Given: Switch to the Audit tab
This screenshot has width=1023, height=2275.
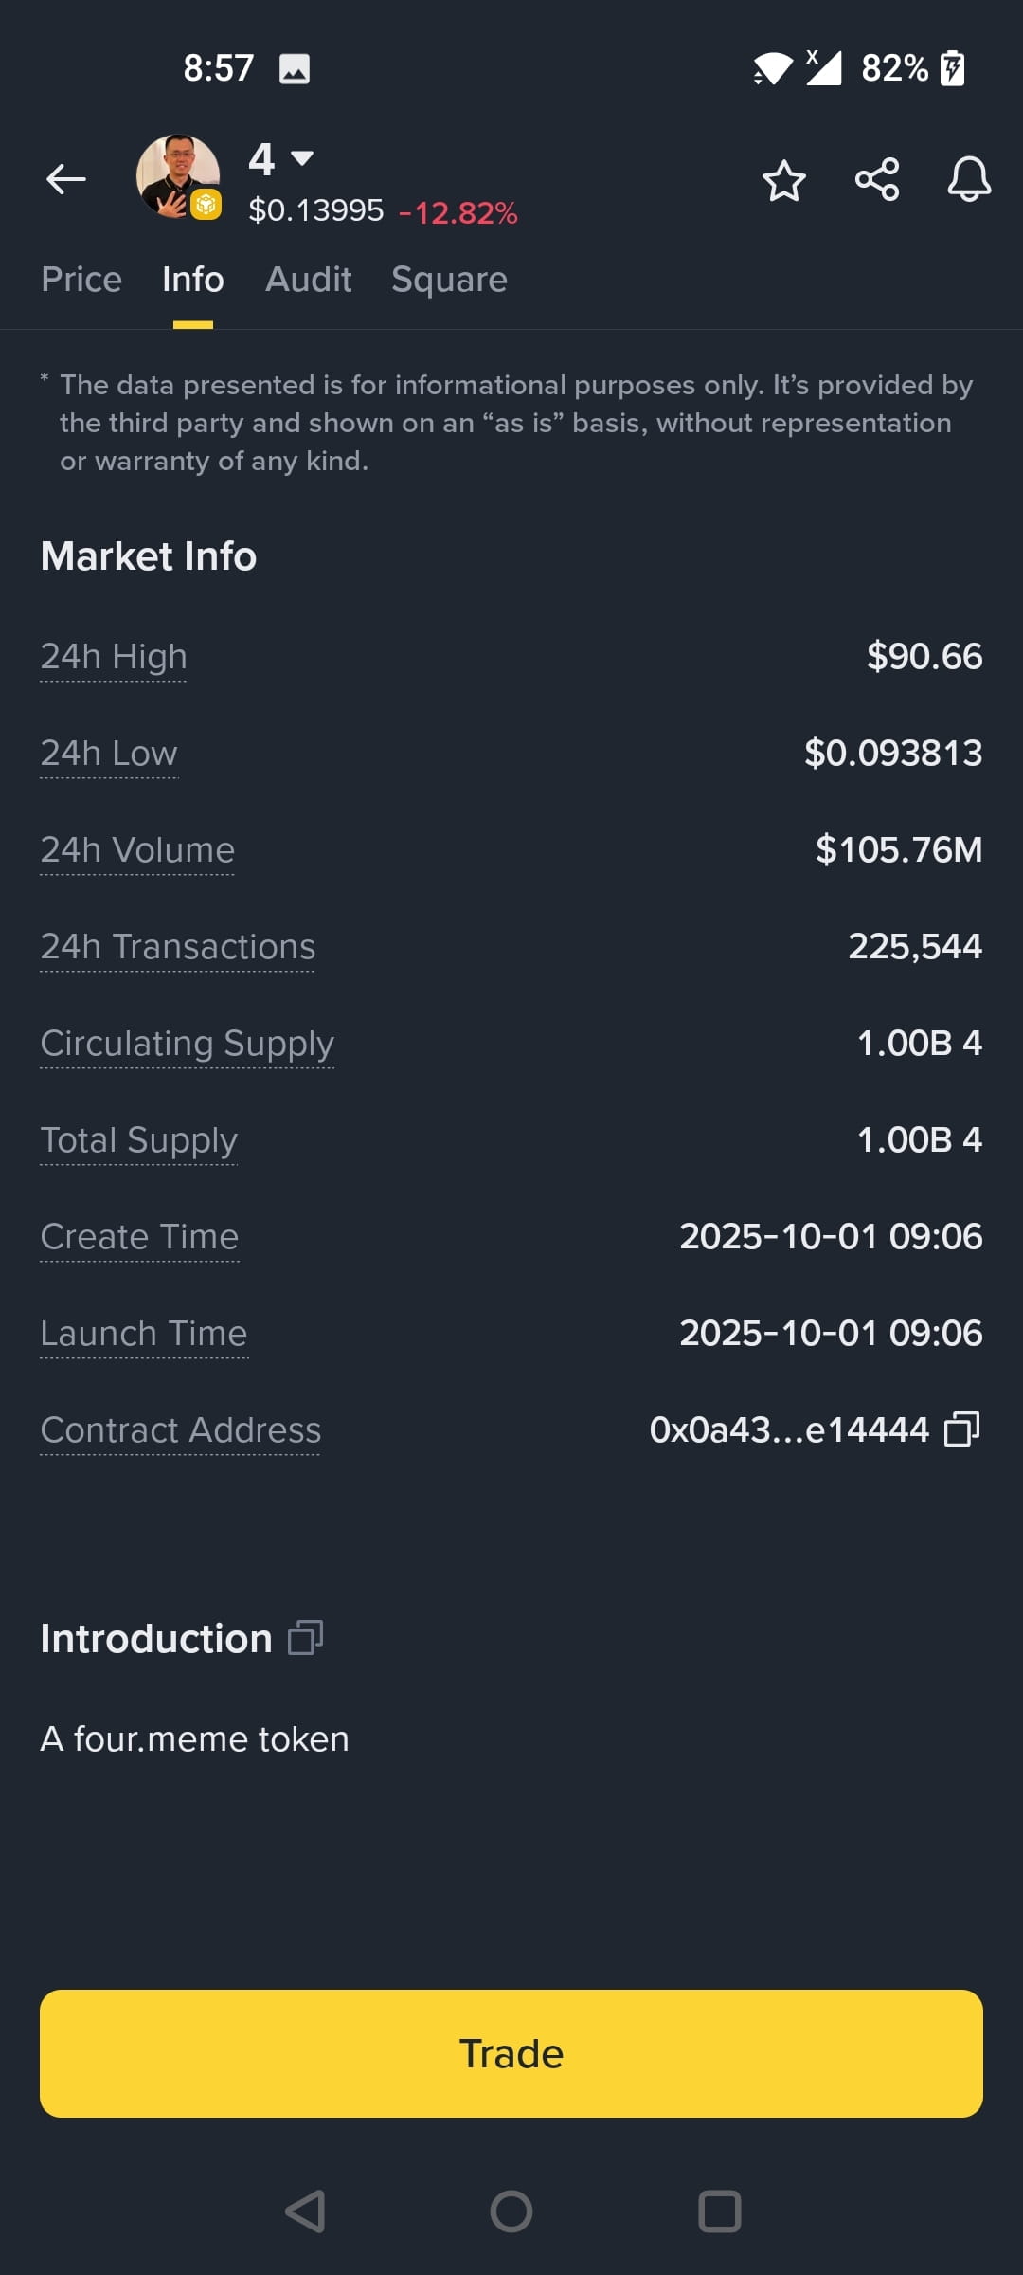Looking at the screenshot, I should (x=309, y=280).
